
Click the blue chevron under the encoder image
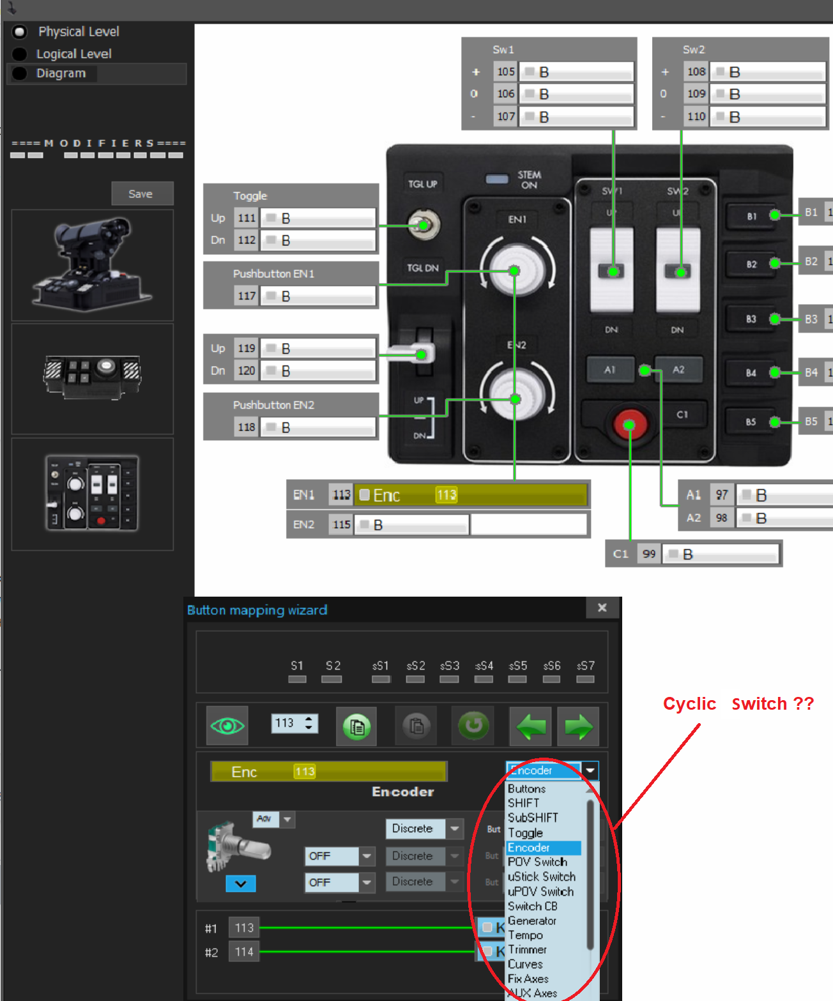pos(241,883)
